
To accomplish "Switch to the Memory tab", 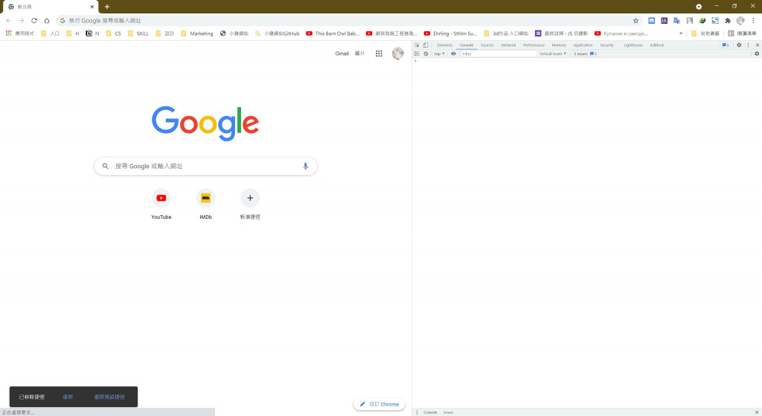I will coord(559,45).
